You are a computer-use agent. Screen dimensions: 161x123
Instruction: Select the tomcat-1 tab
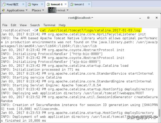coord(57,5)
